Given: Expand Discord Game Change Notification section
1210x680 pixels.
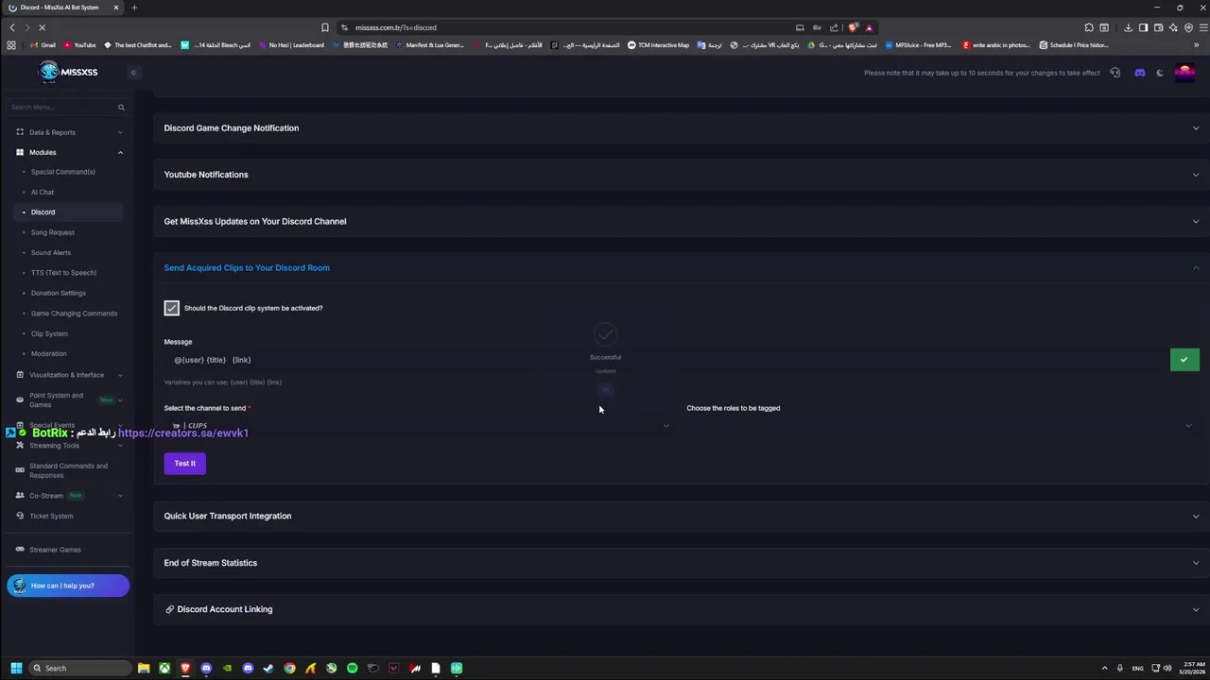Looking at the screenshot, I should 681,127.
